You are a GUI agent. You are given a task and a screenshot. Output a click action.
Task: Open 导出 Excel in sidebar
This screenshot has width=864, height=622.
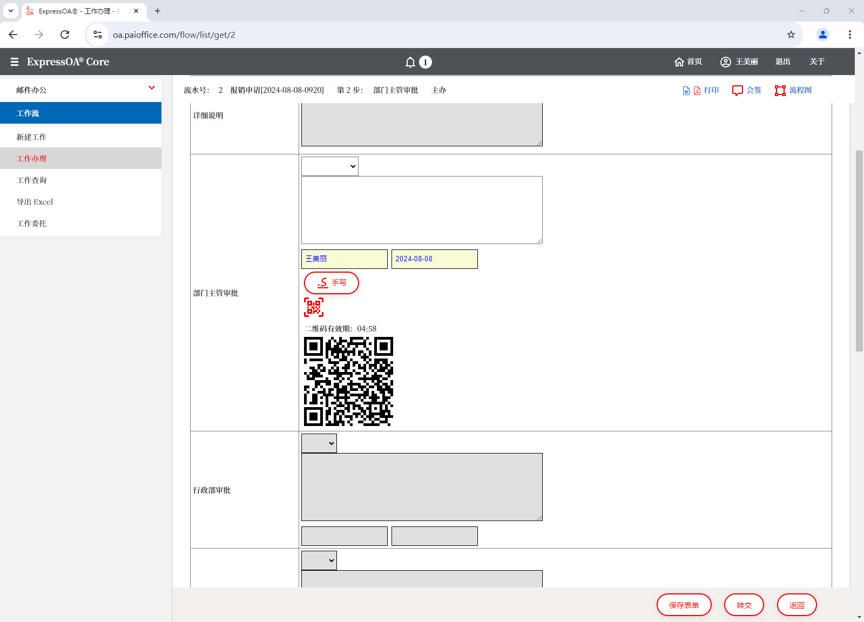(x=81, y=201)
